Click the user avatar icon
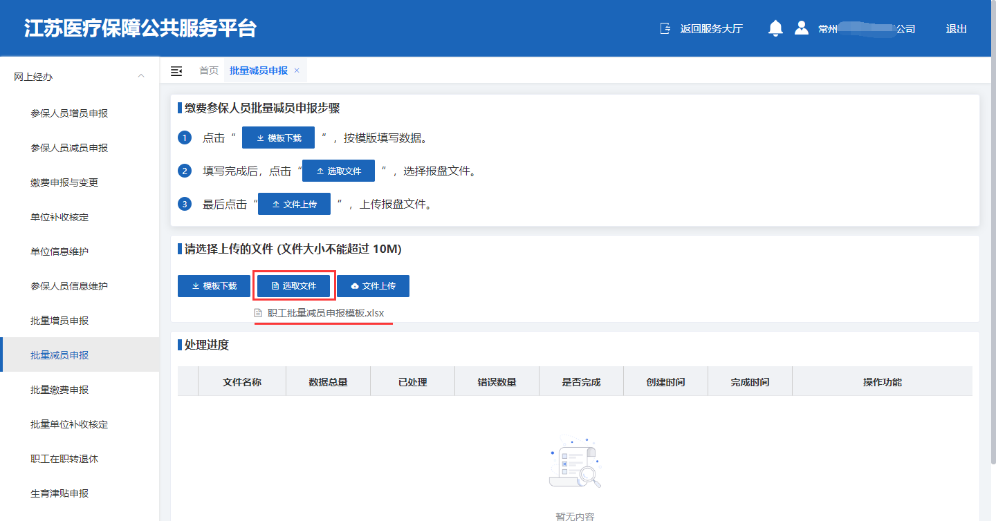 point(802,28)
